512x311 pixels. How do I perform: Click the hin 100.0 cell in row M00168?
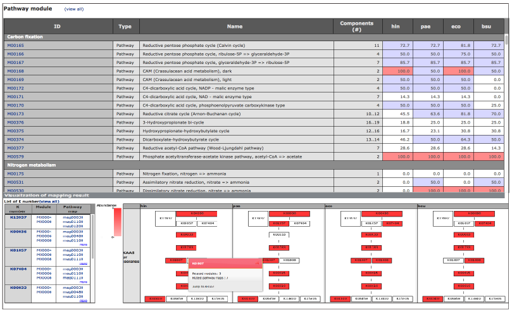(397, 71)
